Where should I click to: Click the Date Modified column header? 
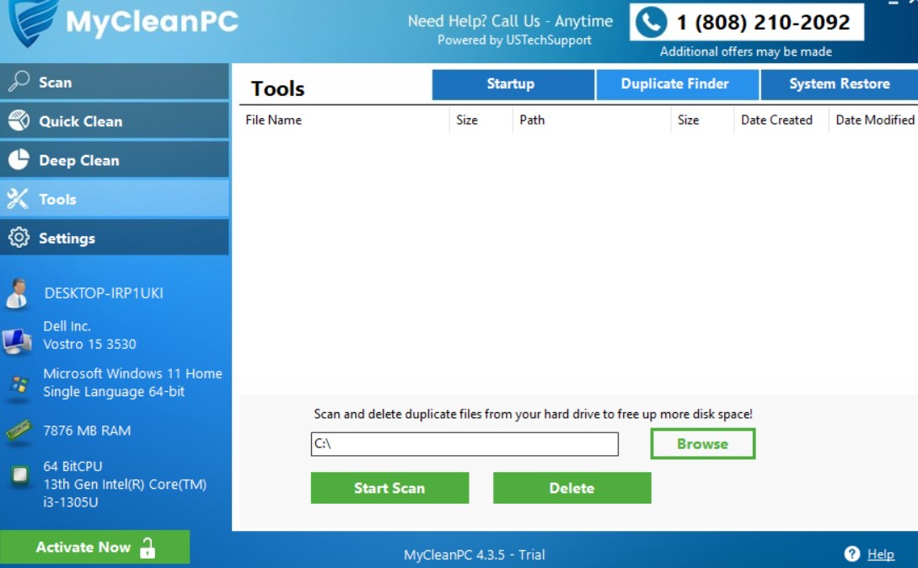tap(875, 120)
